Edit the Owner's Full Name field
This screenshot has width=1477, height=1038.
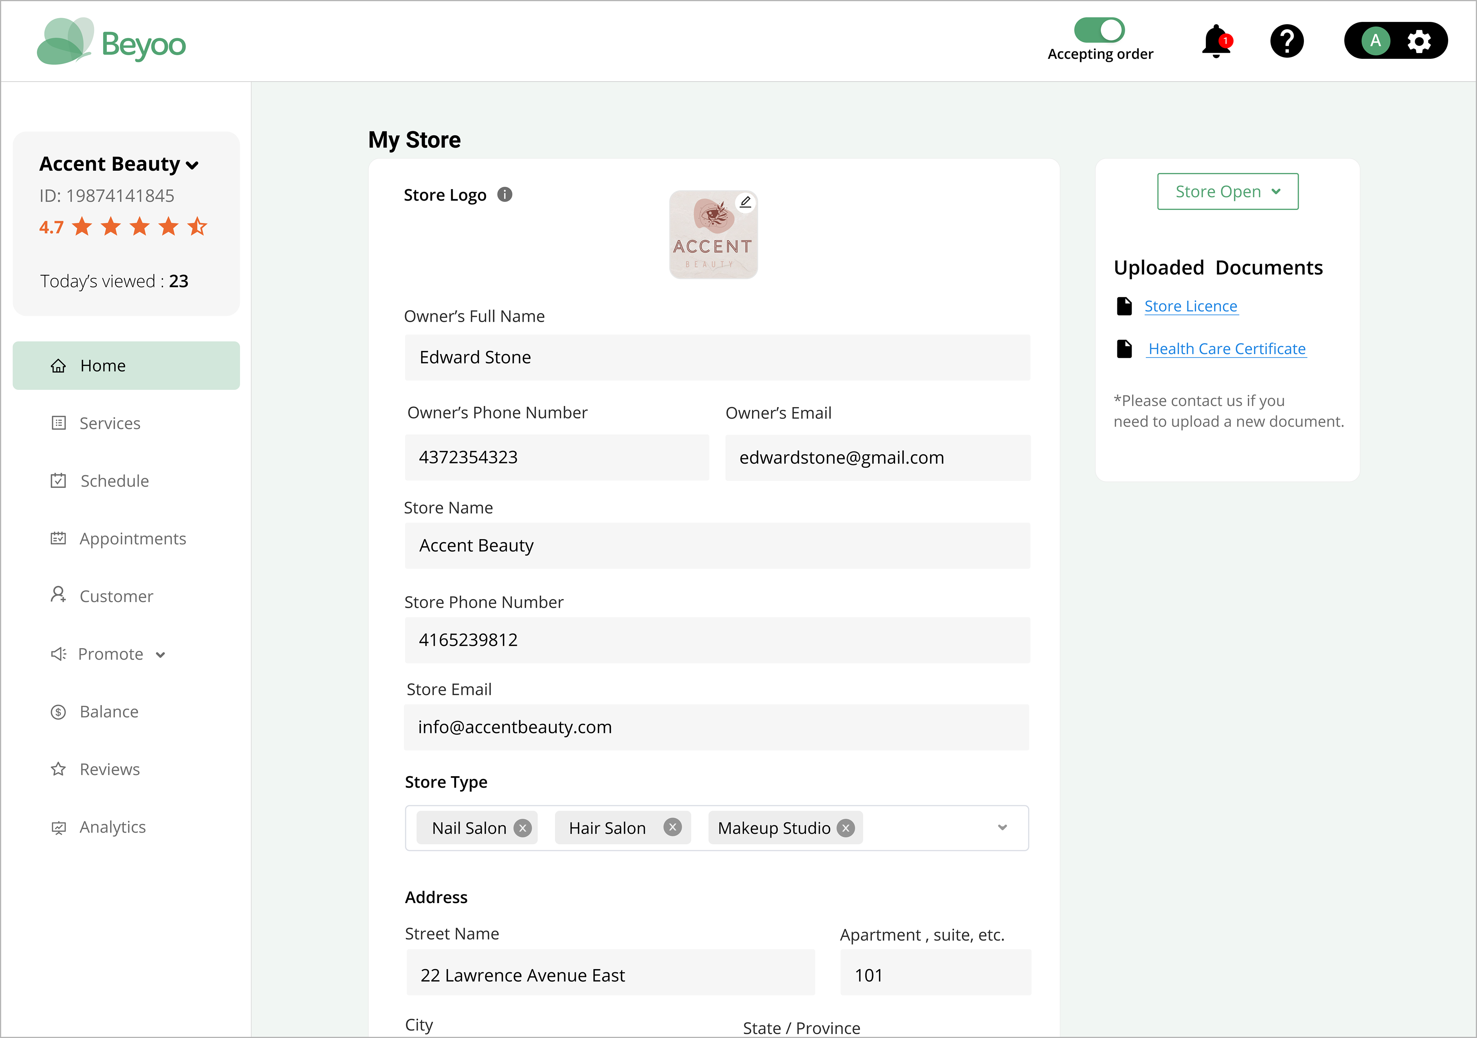tap(717, 358)
